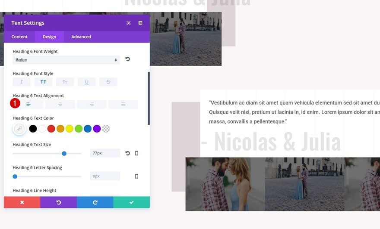Select the transparent color swatch

click(106, 129)
